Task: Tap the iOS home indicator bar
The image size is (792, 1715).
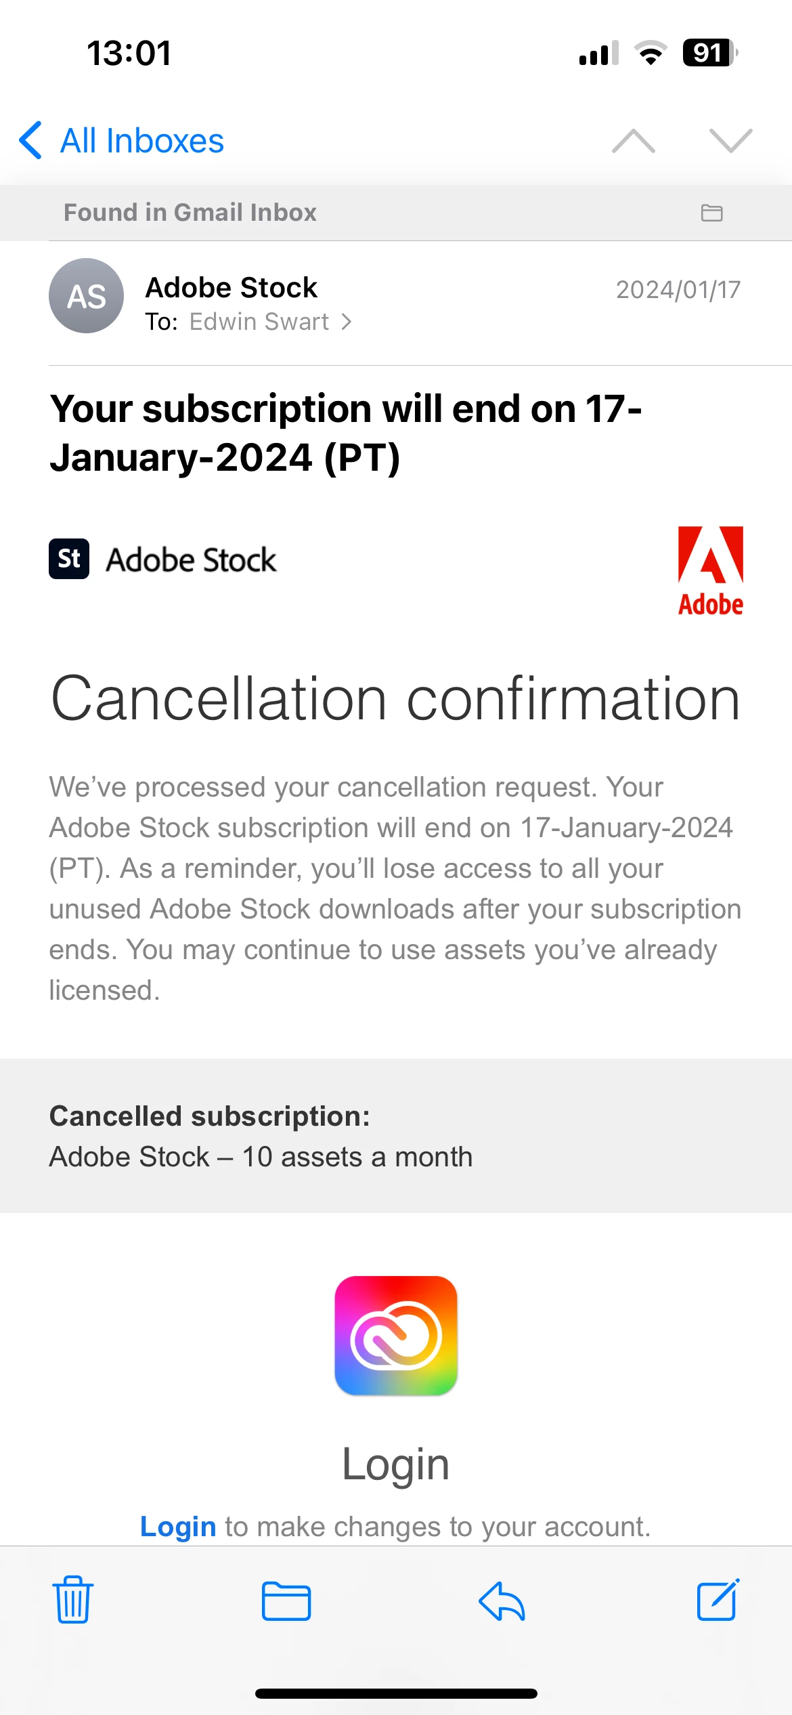Action: click(396, 1693)
